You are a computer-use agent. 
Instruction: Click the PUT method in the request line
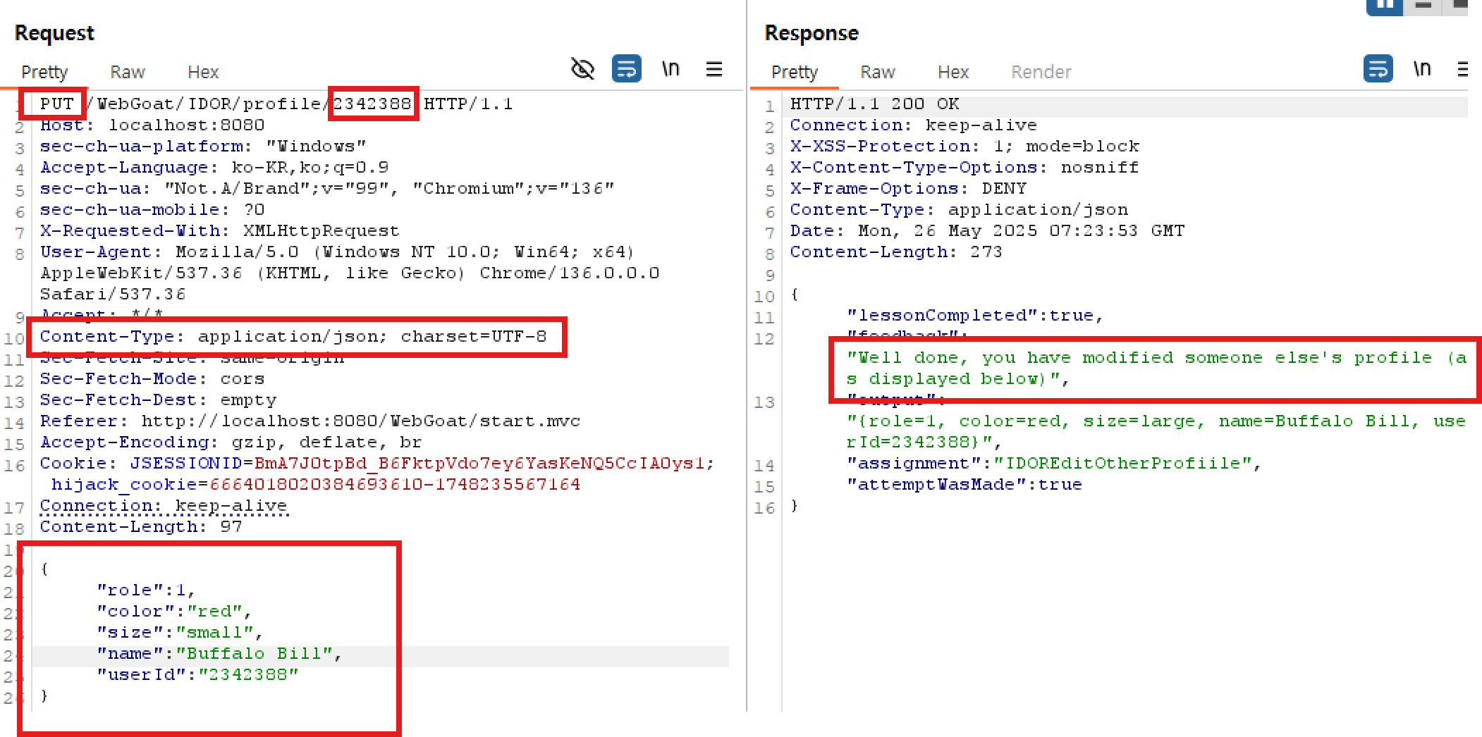(x=56, y=104)
